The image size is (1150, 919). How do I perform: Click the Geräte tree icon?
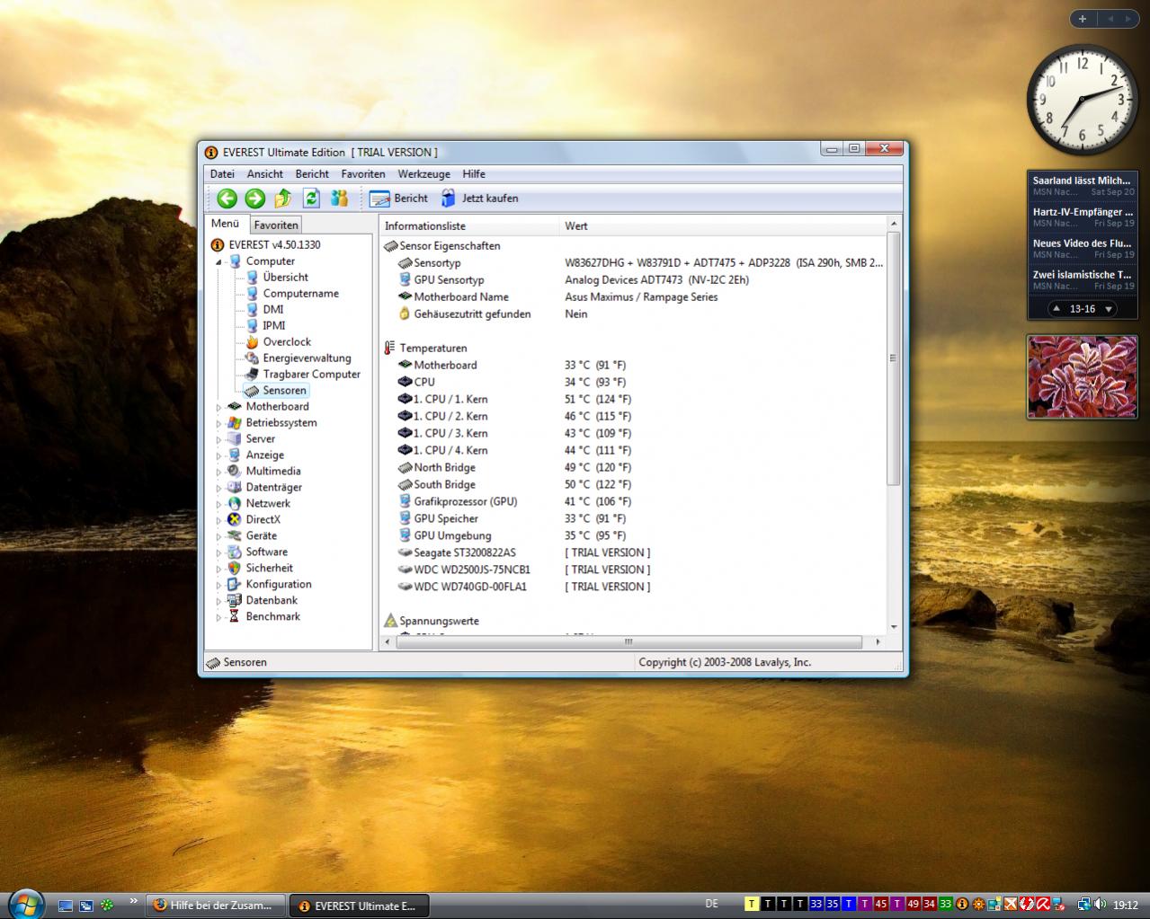(x=235, y=536)
